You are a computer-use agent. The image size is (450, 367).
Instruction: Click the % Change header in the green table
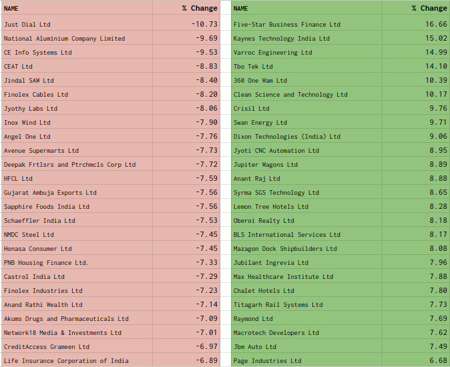coord(416,8)
